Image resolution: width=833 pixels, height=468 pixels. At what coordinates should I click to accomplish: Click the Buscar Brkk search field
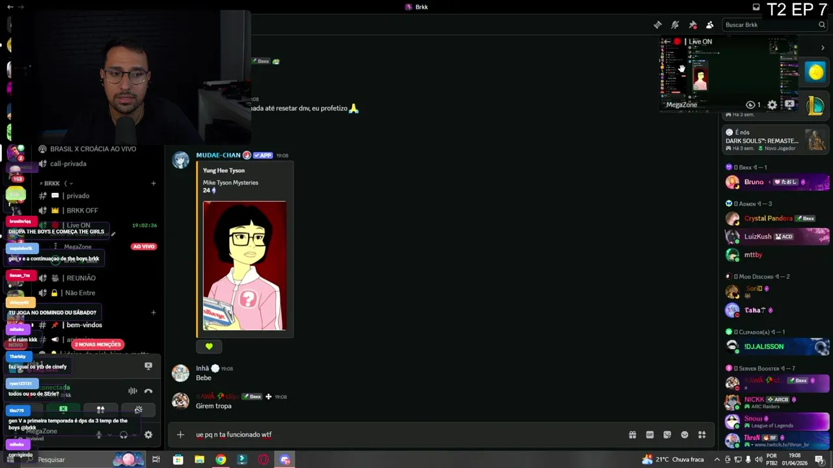click(x=774, y=25)
